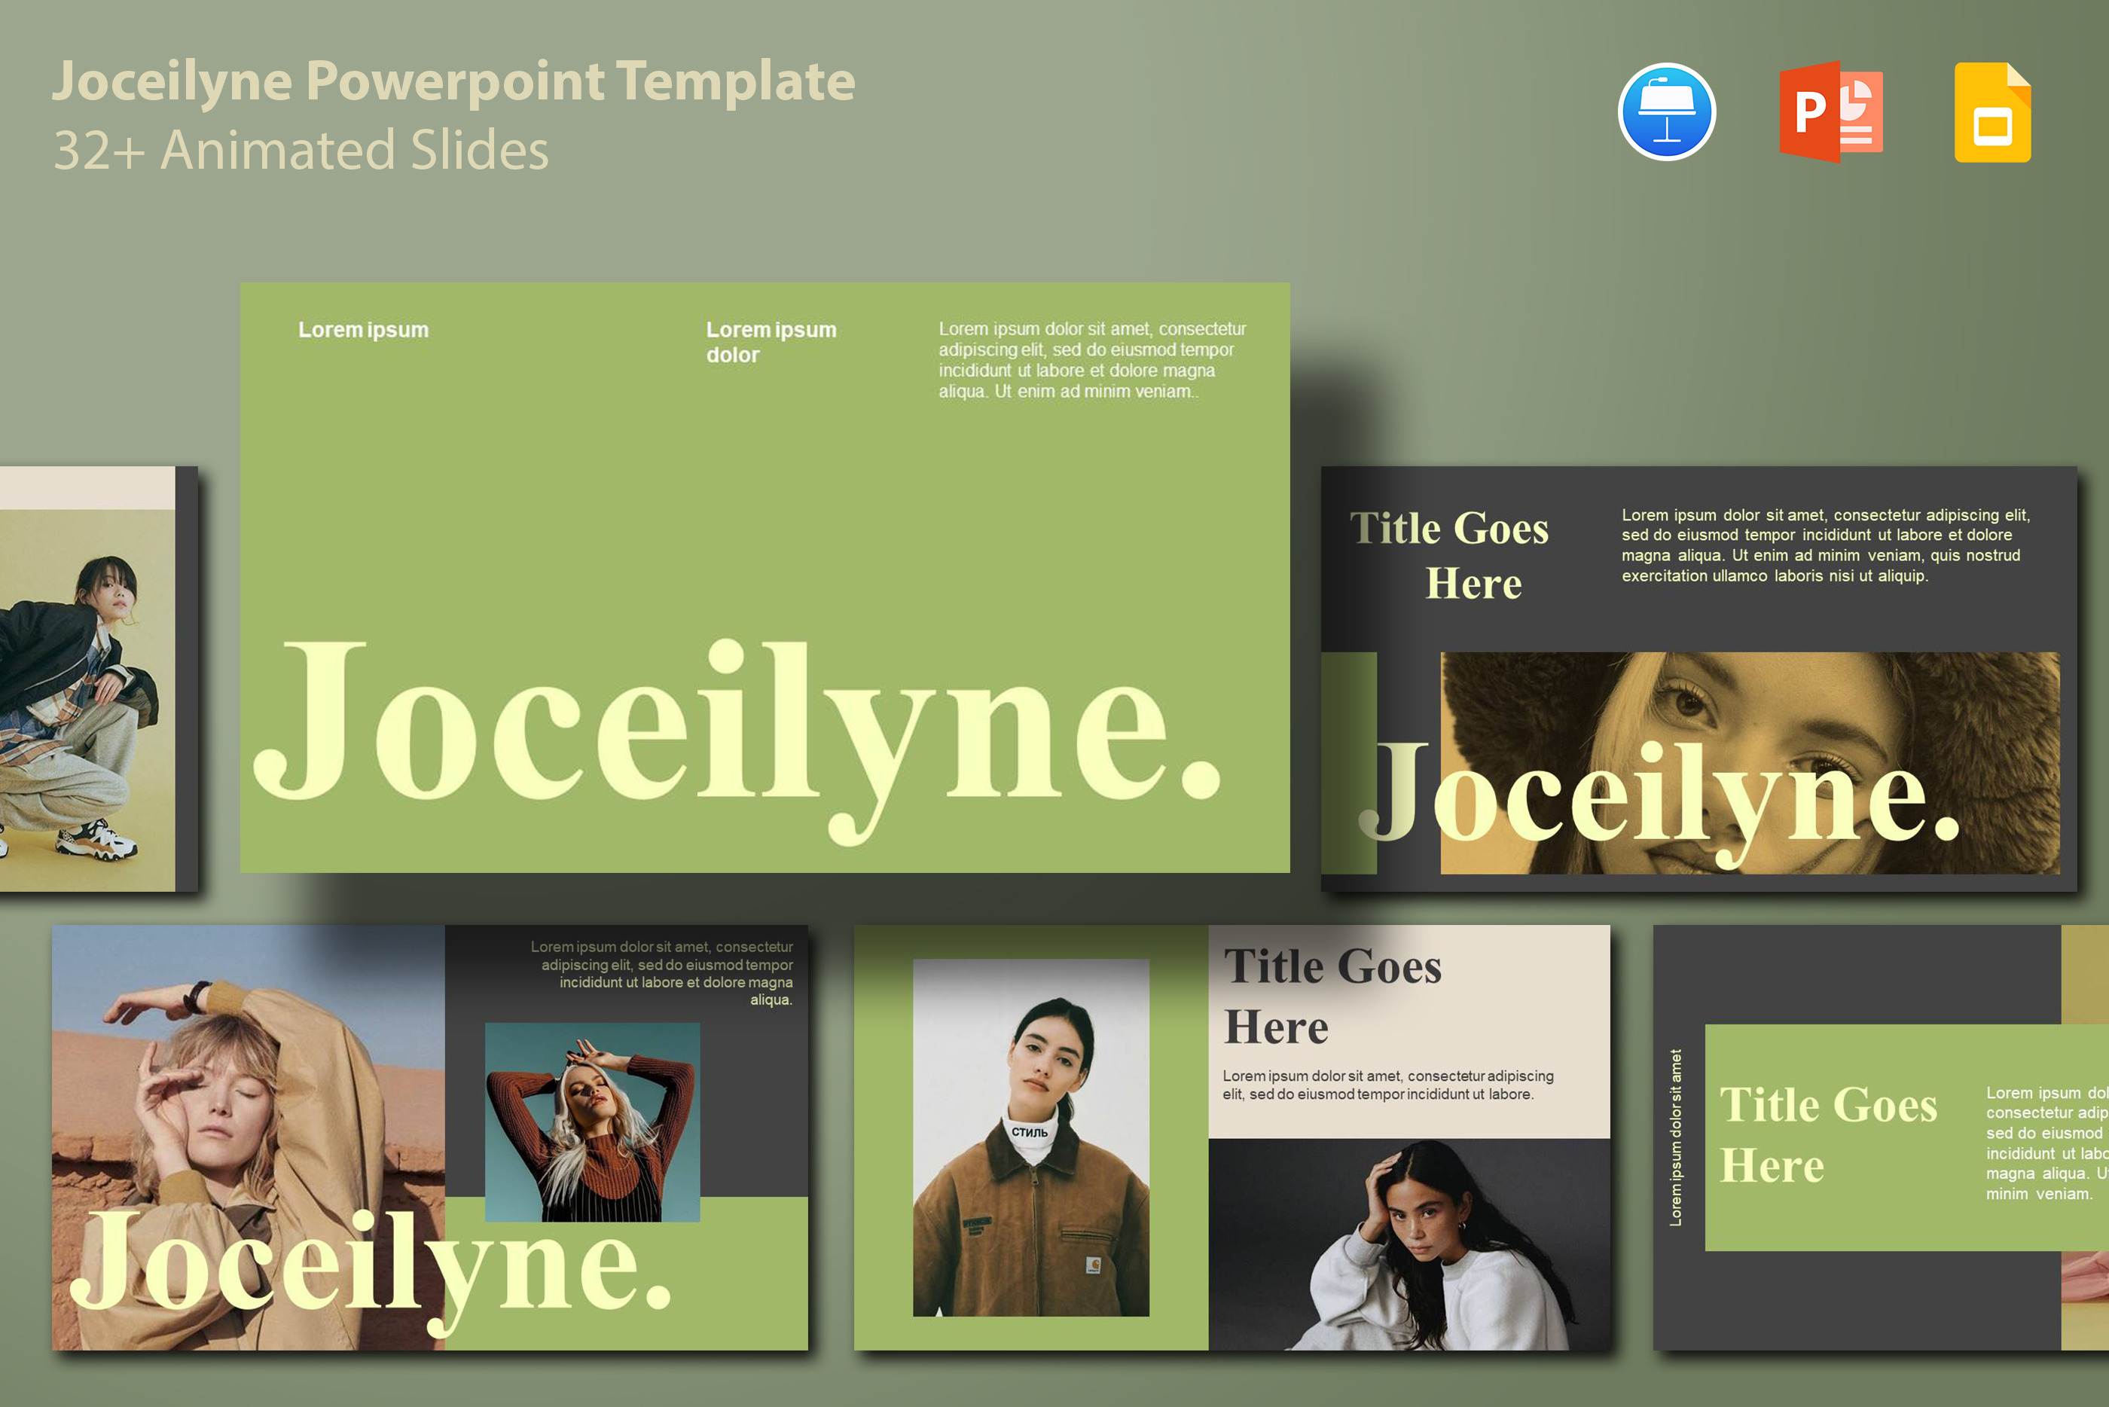Select the teal-background blonde woman photo

[x=592, y=1122]
